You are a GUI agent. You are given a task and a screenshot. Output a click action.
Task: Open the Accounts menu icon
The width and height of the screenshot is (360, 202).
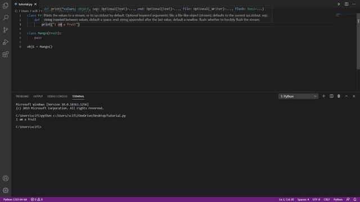pos(6,178)
